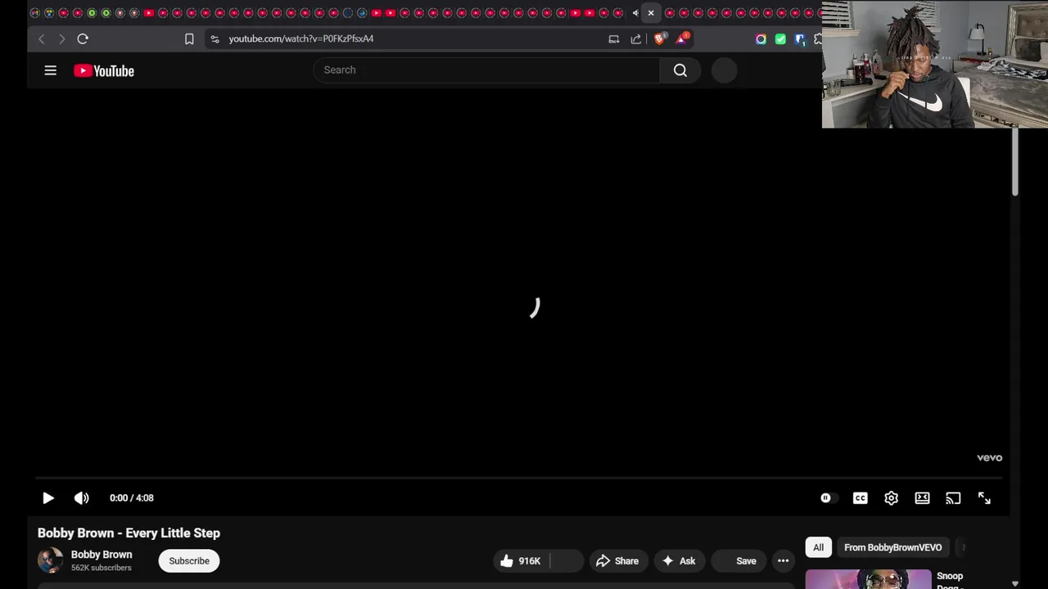Subscribe to the Bobby Brown channel
Viewport: 1048px width, 589px height.
[189, 561]
